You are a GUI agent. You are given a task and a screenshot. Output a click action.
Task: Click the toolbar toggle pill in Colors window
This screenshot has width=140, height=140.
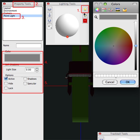(135, 4)
